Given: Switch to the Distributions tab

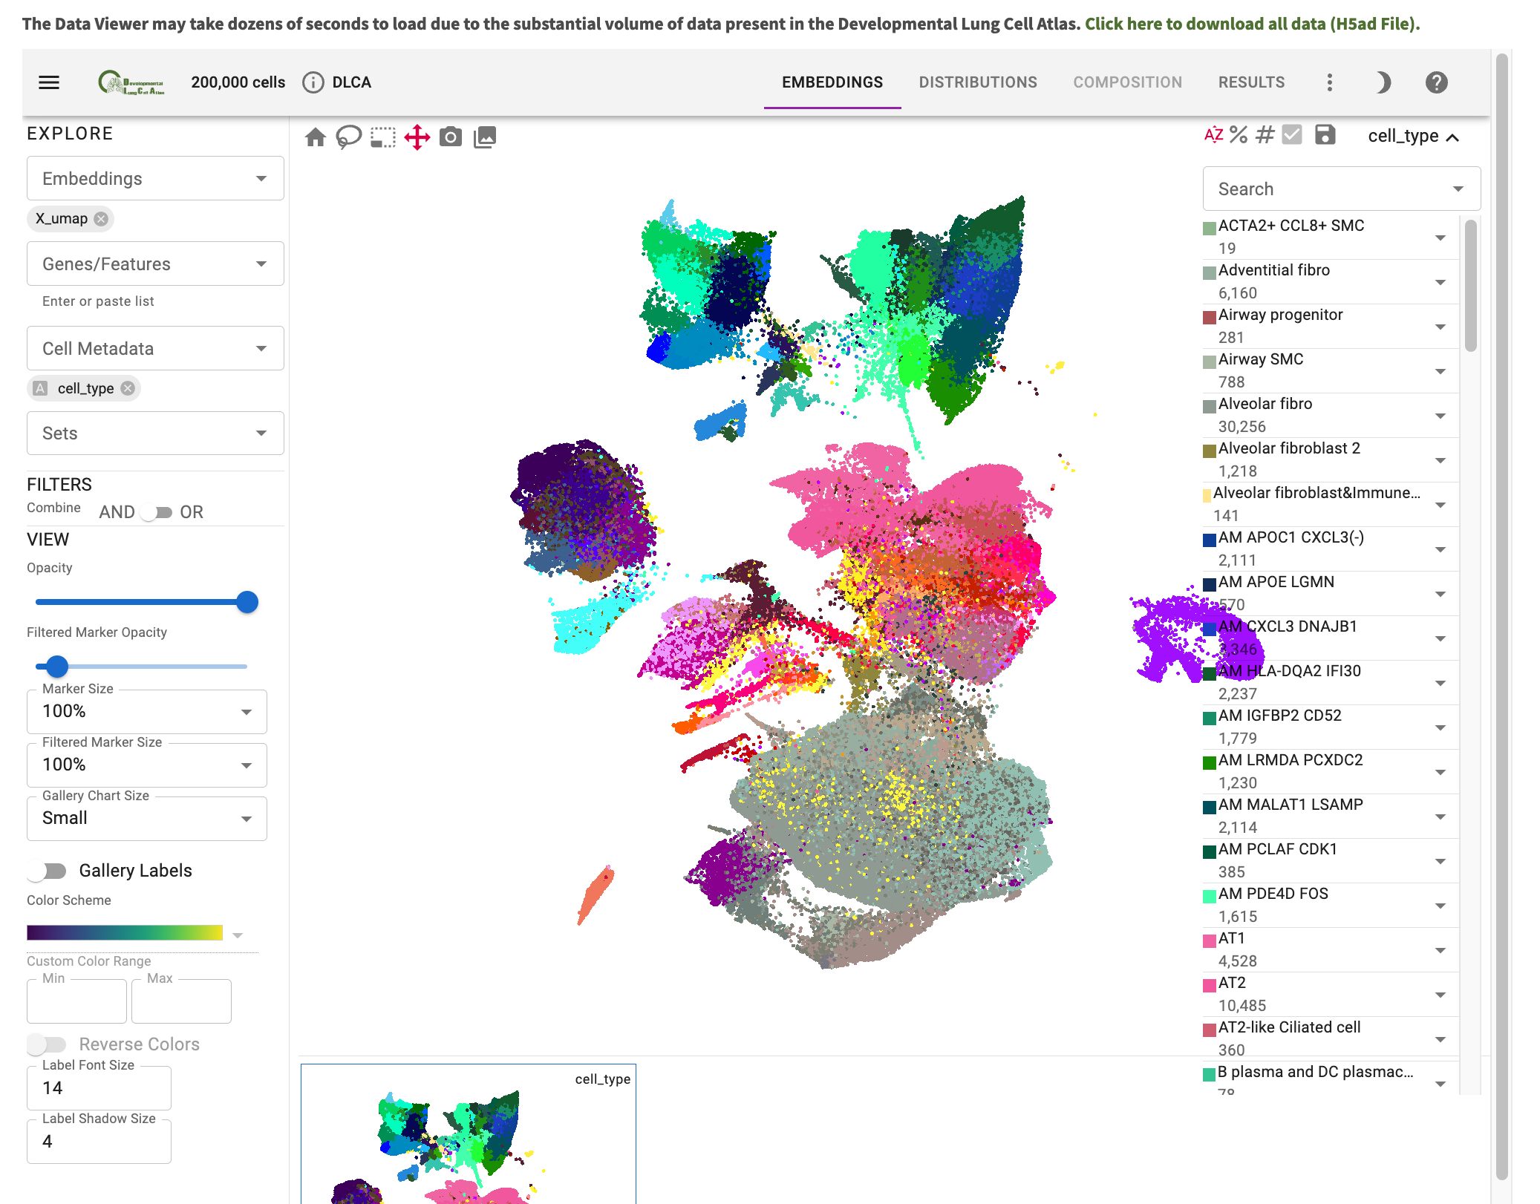Looking at the screenshot, I should (977, 82).
